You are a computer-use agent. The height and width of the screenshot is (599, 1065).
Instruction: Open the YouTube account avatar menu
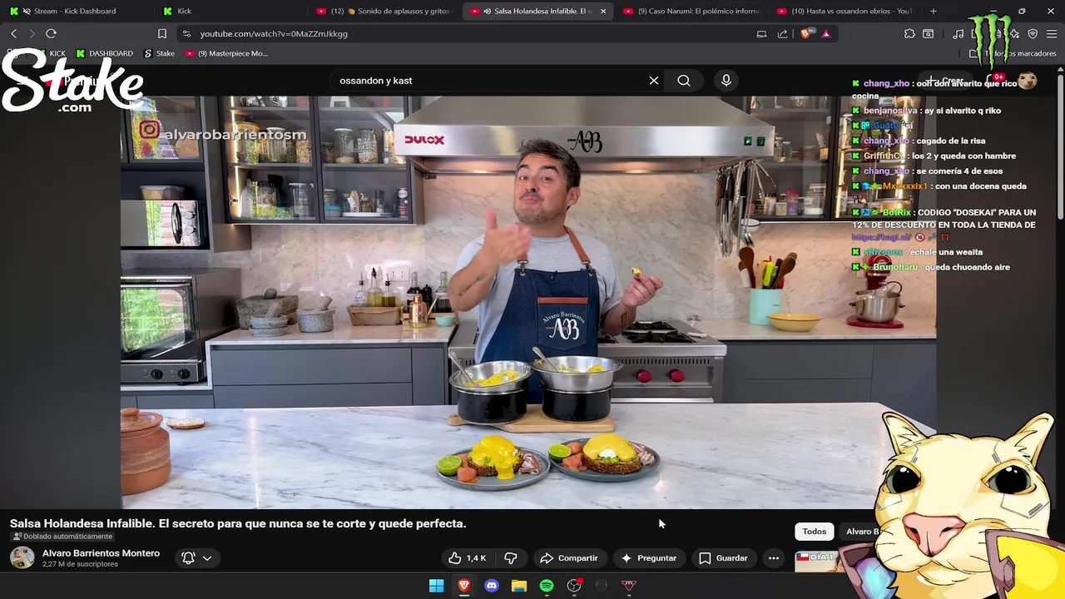[1028, 81]
